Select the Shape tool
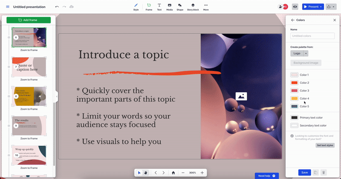 (180, 7)
